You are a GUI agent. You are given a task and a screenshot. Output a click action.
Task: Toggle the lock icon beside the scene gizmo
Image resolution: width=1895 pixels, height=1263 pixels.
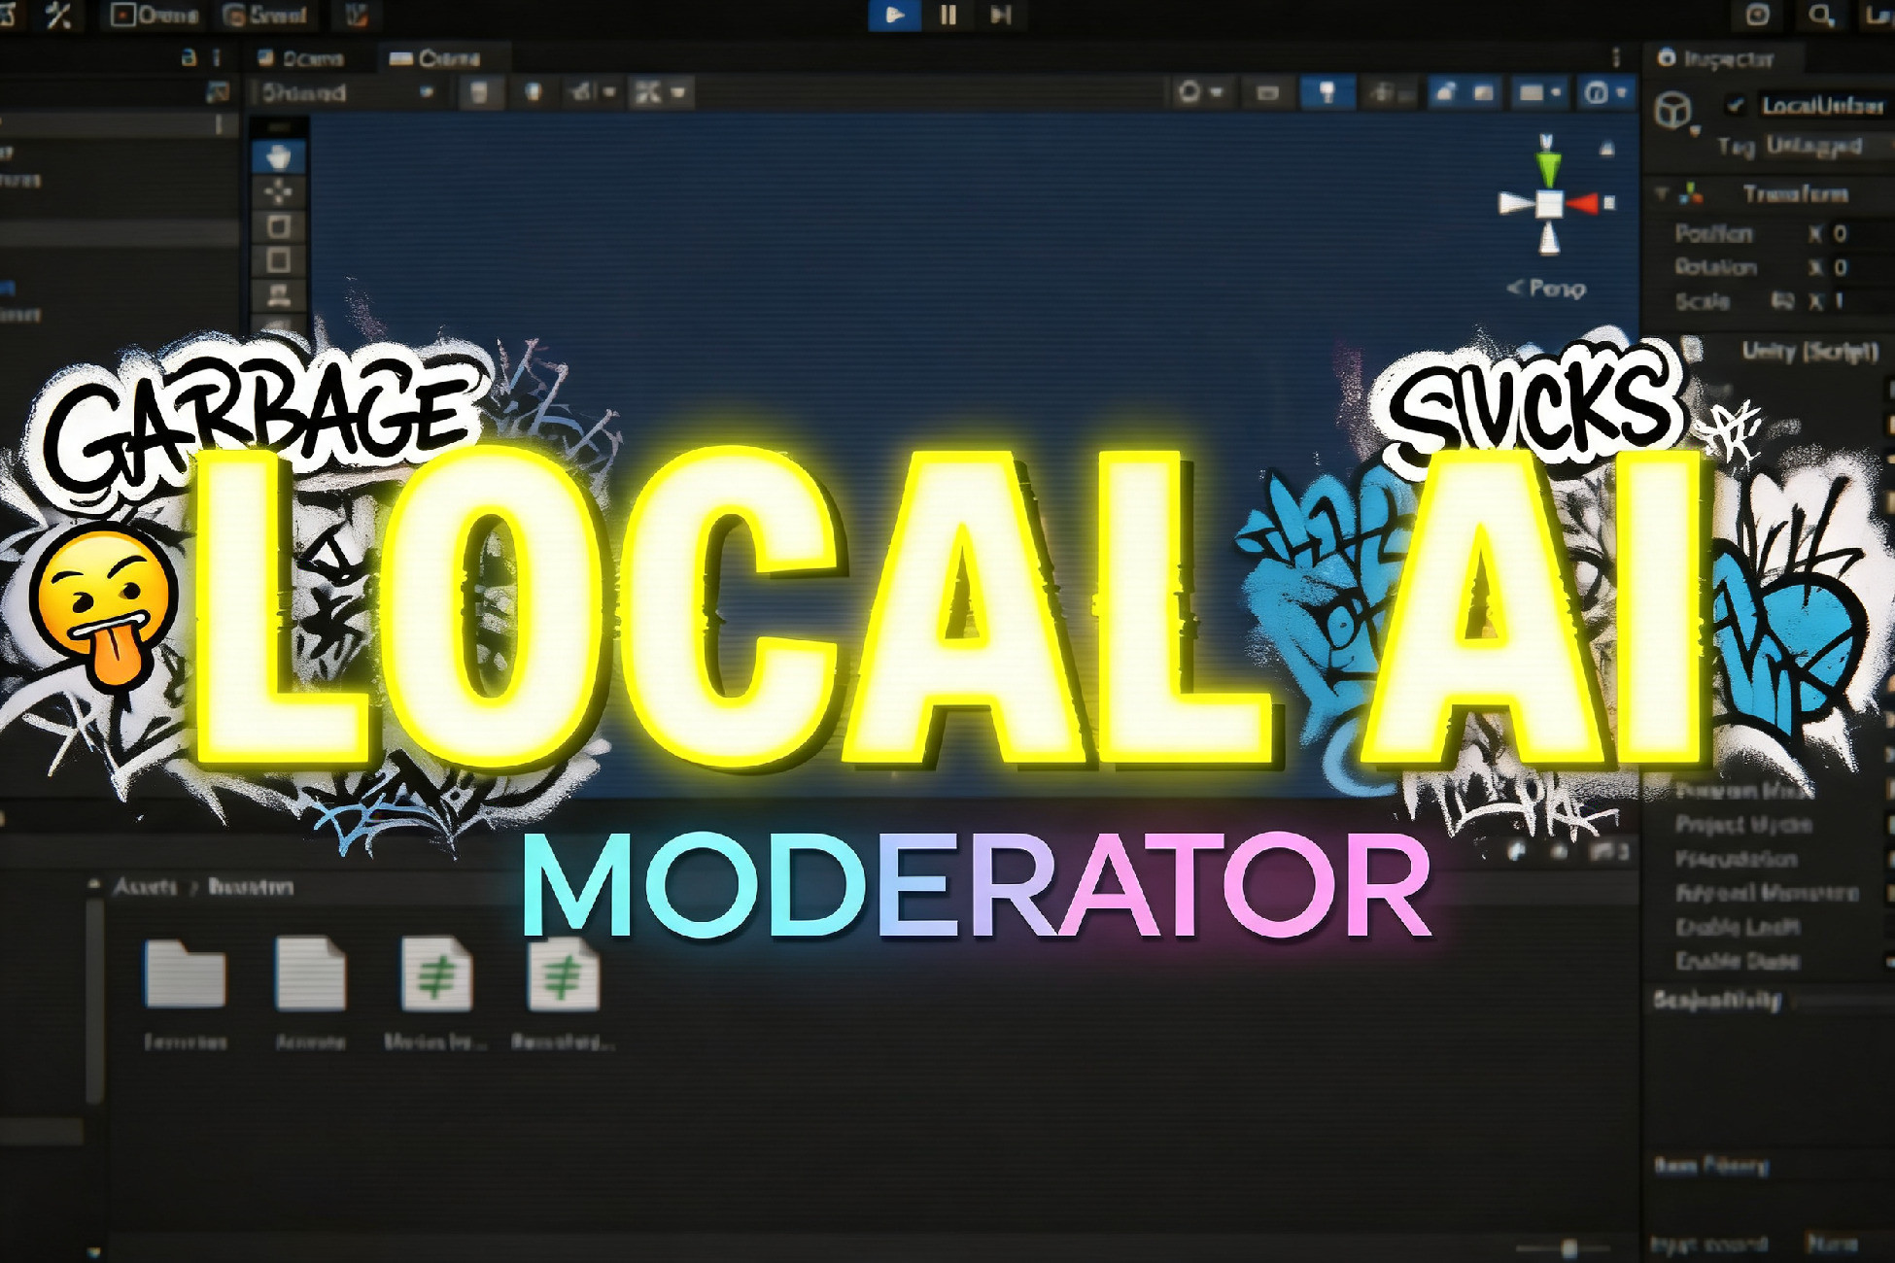pos(1607,149)
